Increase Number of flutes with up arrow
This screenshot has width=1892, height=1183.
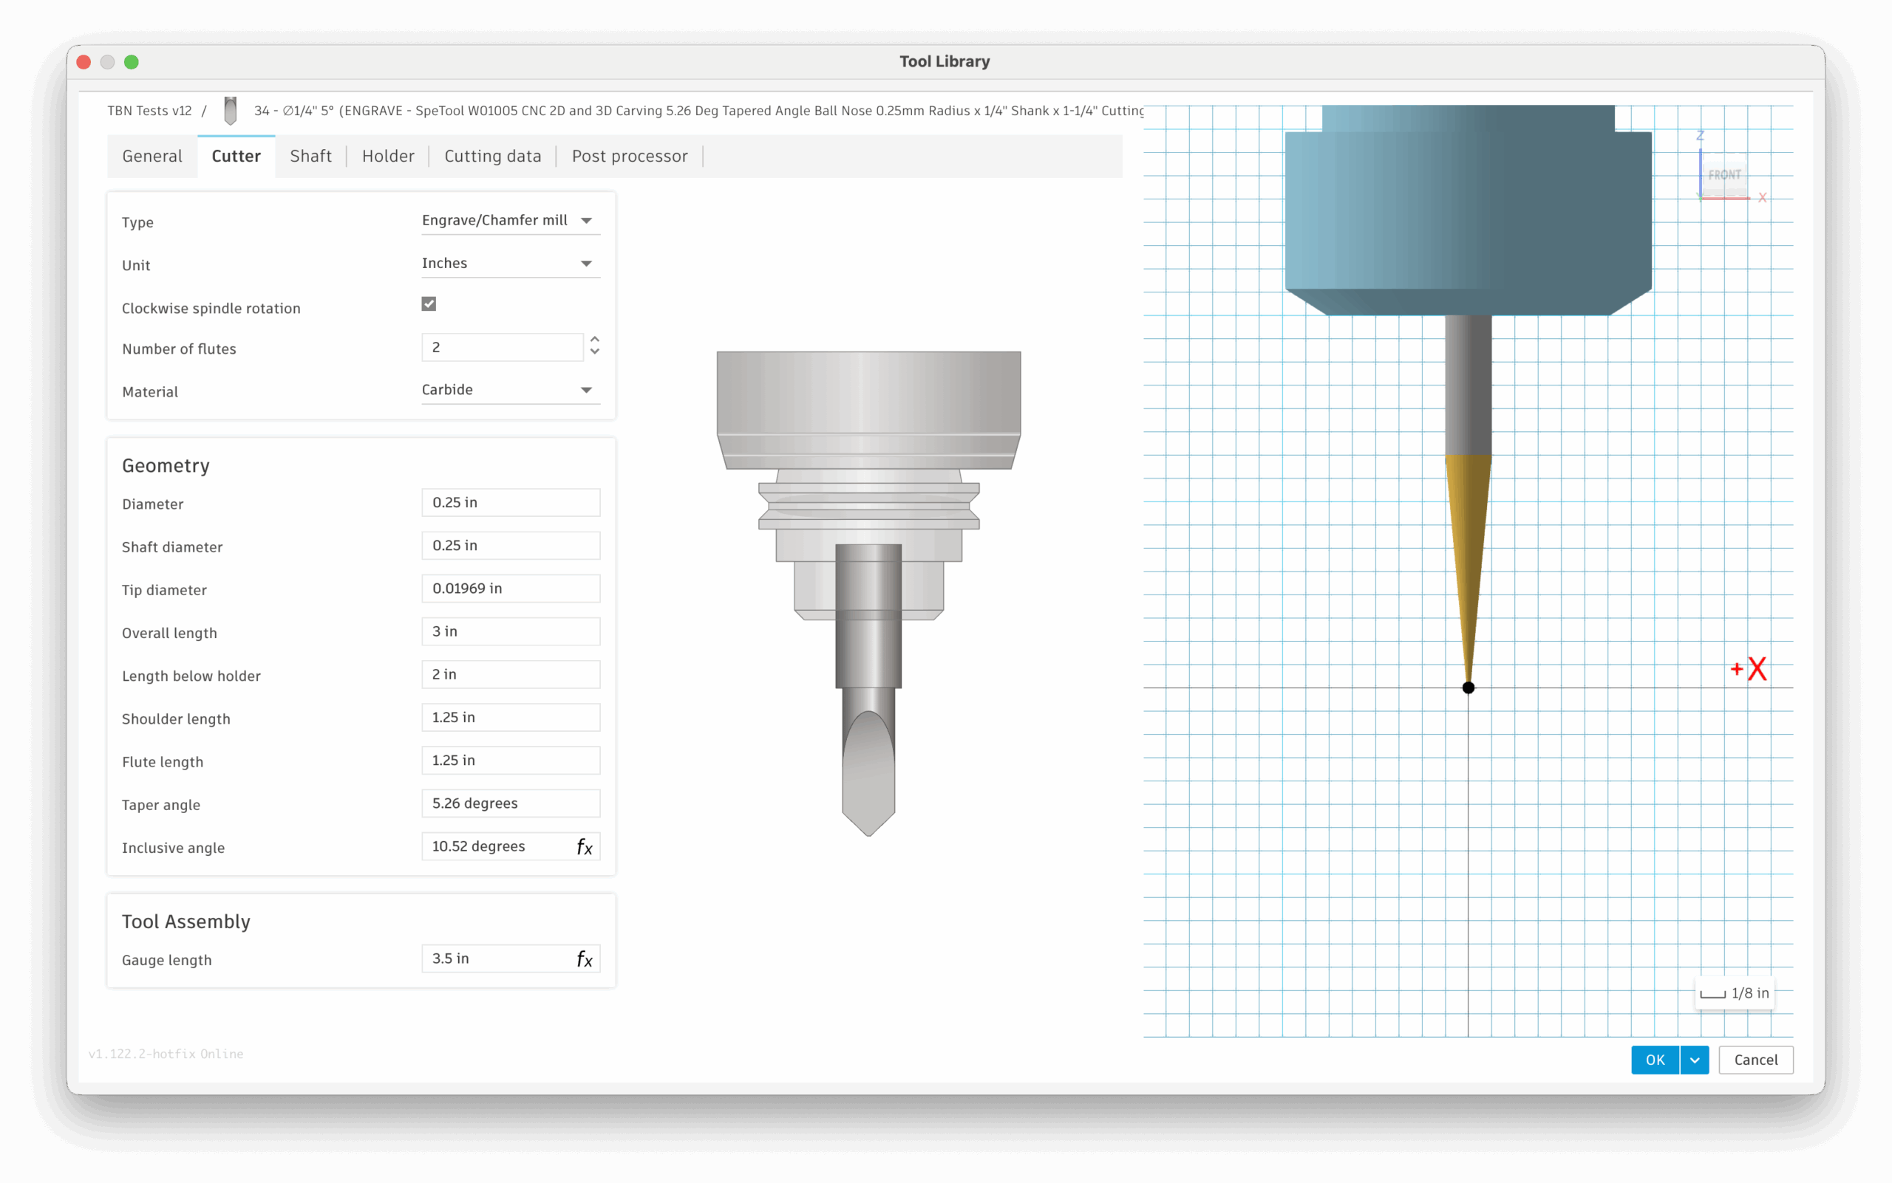click(595, 340)
